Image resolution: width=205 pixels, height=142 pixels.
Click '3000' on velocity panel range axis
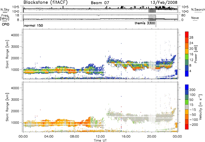(x=15, y=99)
